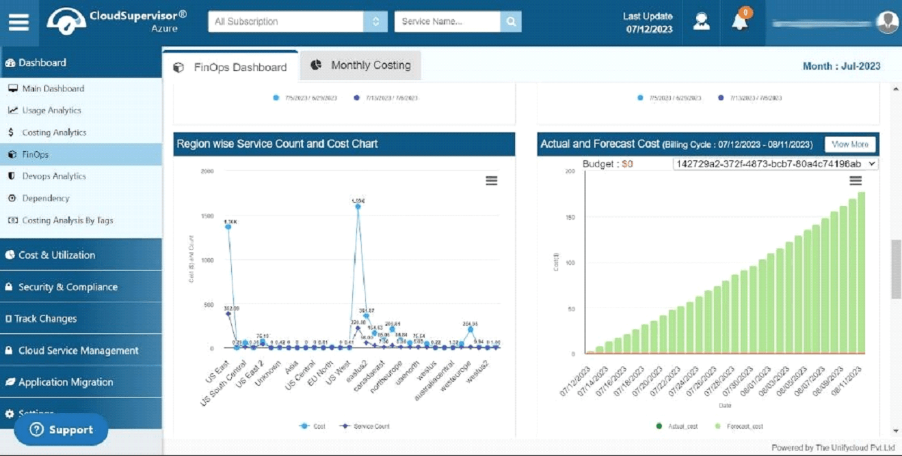Select the FinOps sidebar item
The width and height of the screenshot is (902, 456).
tap(81, 154)
